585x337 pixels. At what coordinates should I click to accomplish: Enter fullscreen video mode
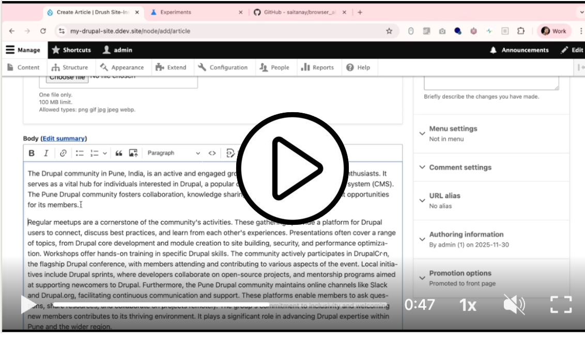[561, 304]
